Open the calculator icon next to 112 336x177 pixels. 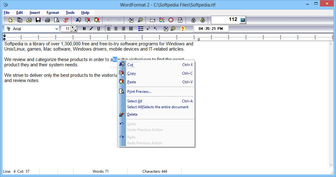242,20
